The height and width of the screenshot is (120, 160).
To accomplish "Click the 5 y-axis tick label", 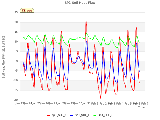I will pos(17,51).
